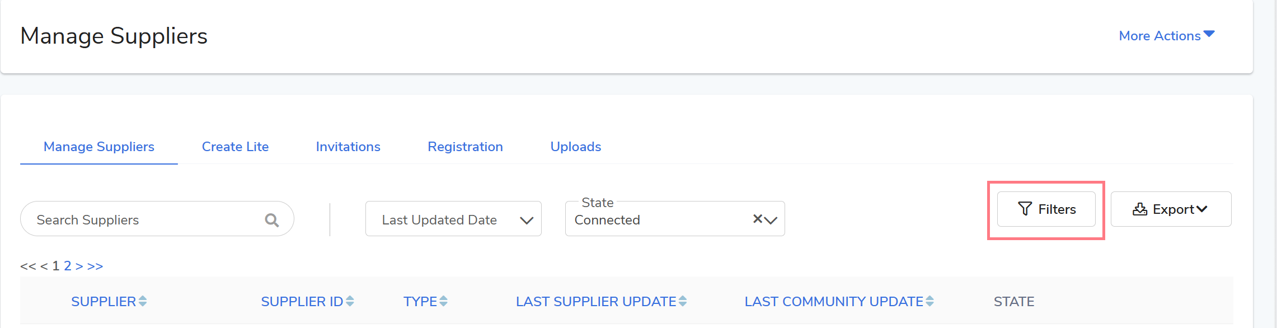1277x328 pixels.
Task: Sort by Last Community Update arrows
Action: click(929, 301)
